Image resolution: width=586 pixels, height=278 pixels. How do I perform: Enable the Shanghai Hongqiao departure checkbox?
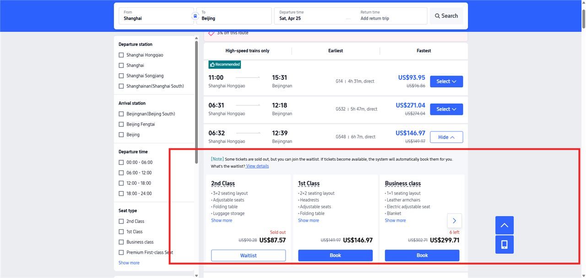click(121, 55)
